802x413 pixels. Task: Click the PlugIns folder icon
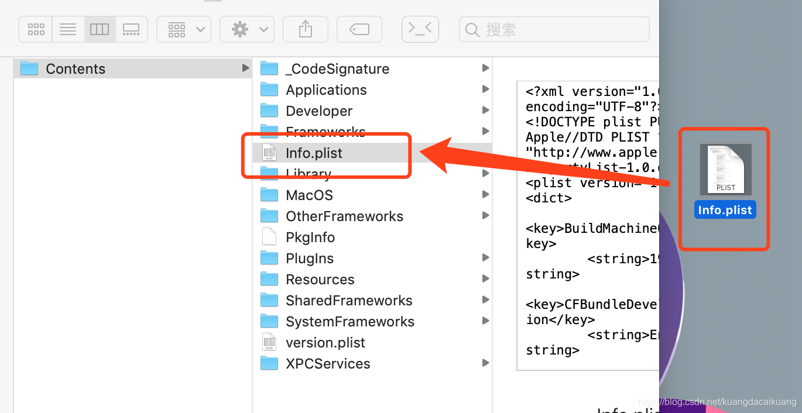[x=269, y=258]
